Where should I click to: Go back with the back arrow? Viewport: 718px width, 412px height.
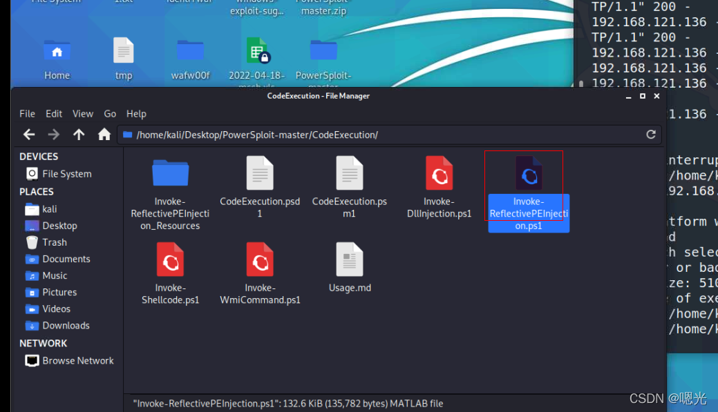point(29,135)
